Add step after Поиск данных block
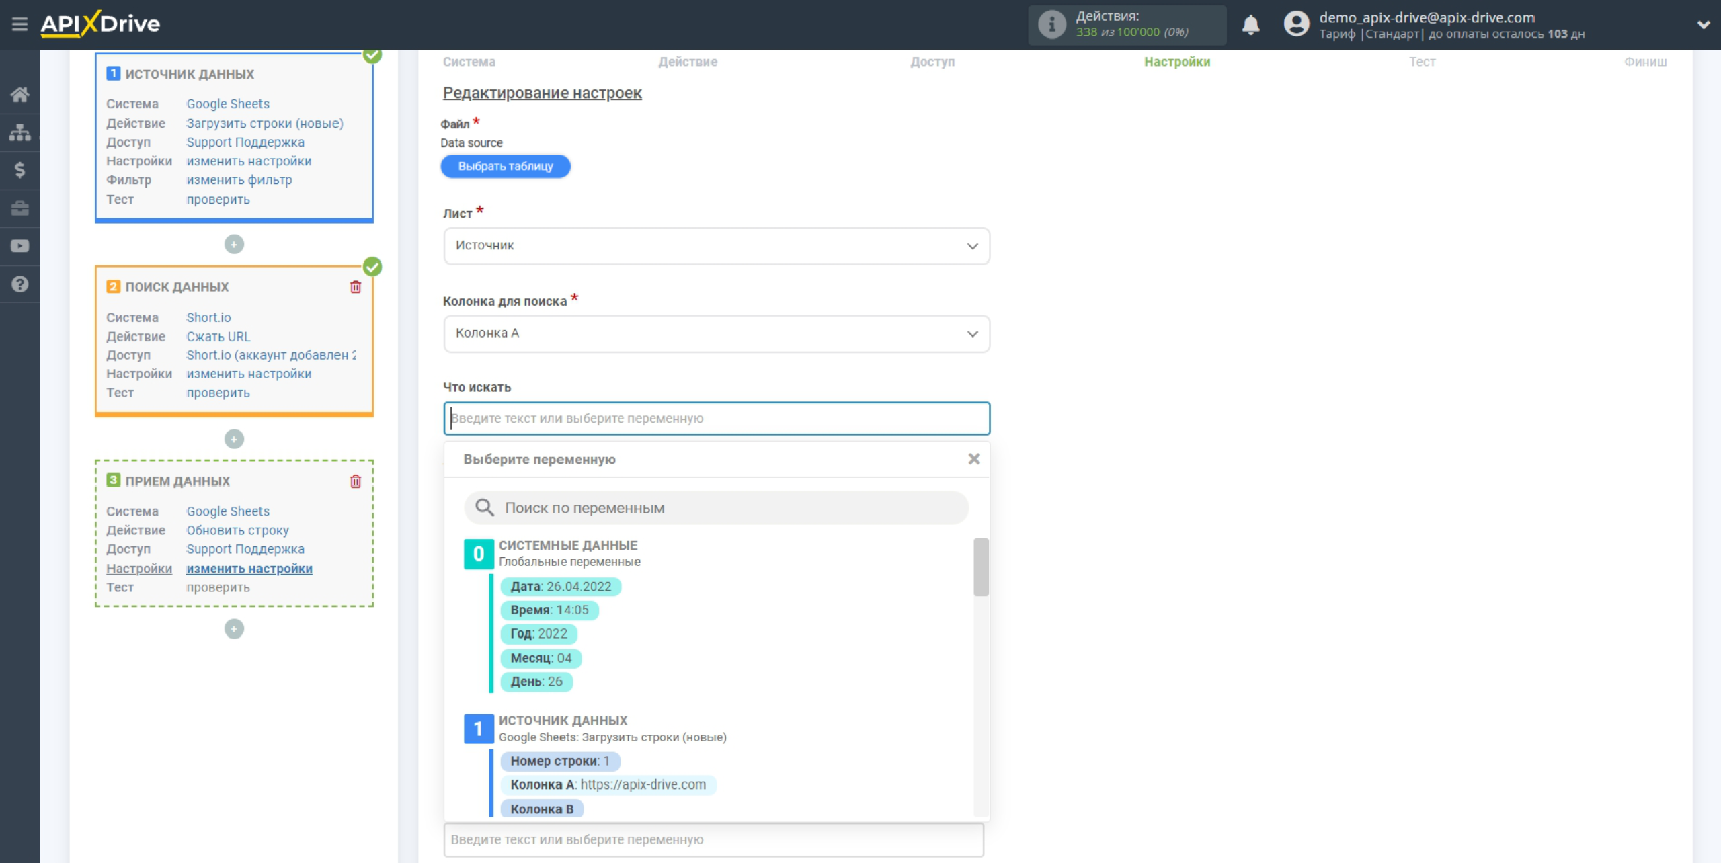 [x=234, y=439]
